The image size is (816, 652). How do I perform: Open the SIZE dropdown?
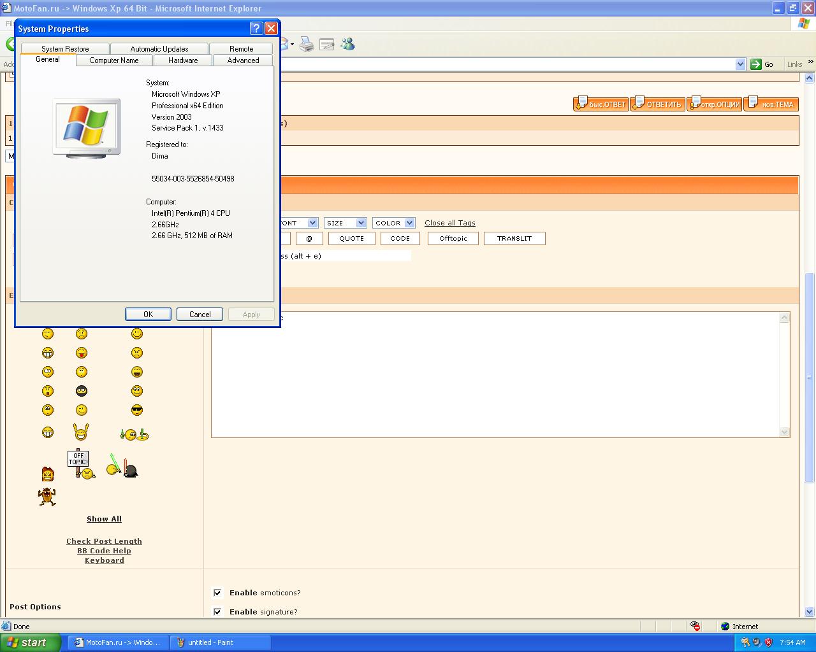(x=345, y=223)
